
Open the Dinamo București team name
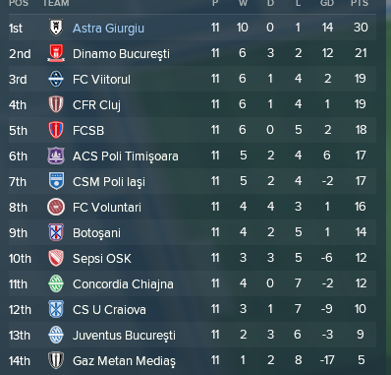121,54
